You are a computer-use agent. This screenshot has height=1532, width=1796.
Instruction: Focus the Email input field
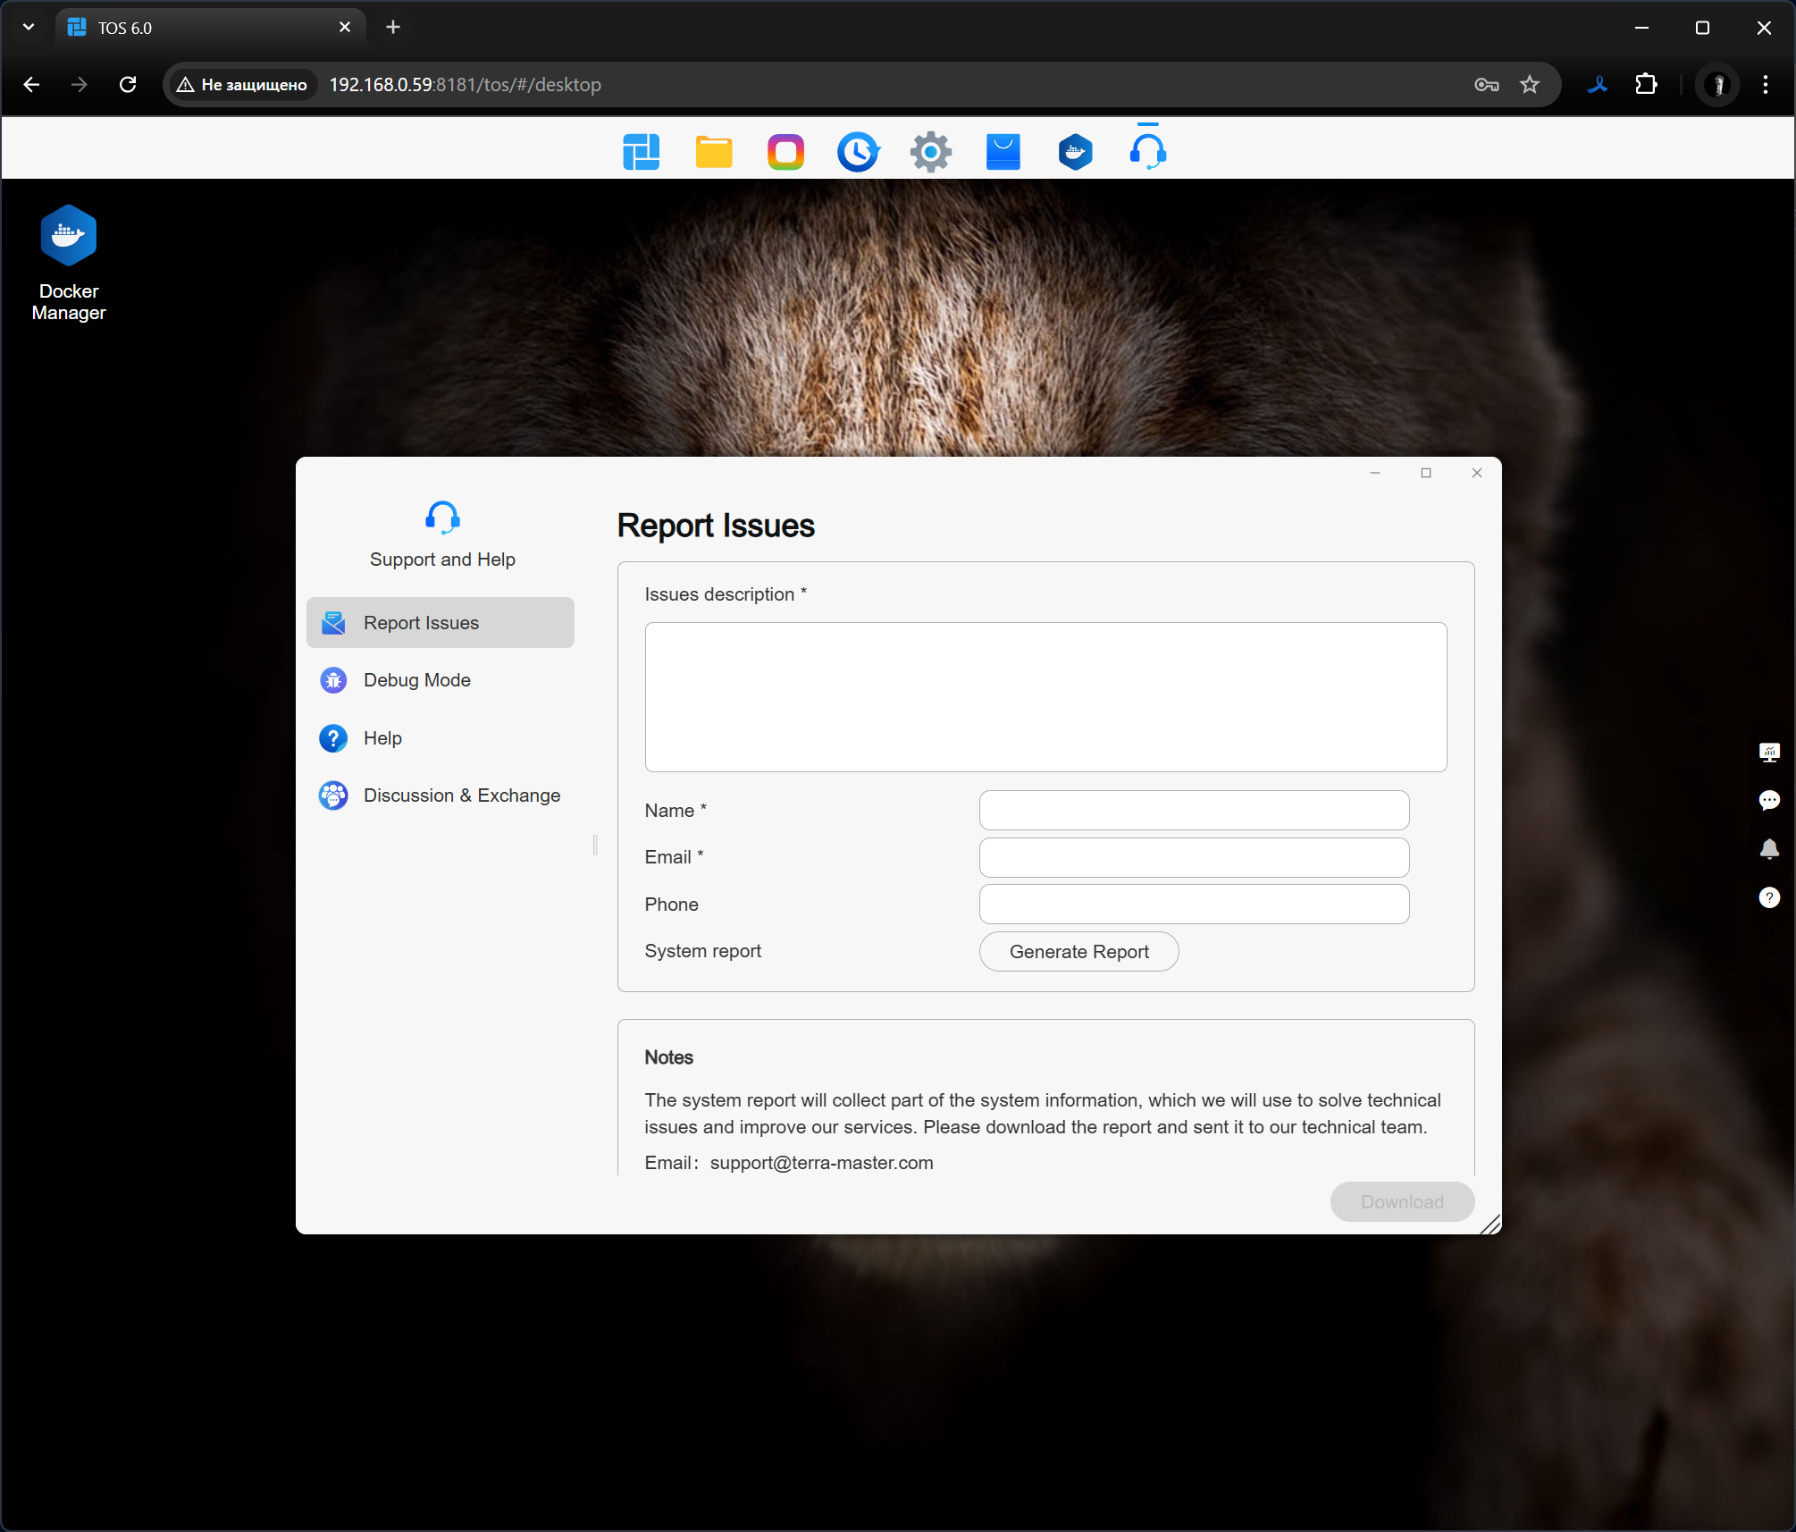[x=1194, y=857]
